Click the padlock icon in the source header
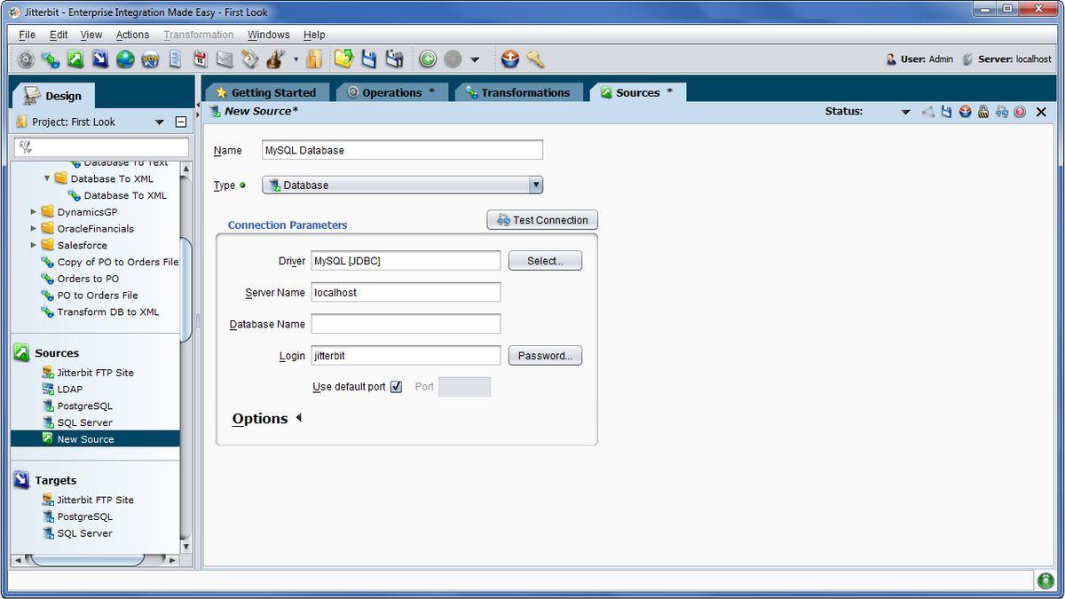 pos(983,112)
